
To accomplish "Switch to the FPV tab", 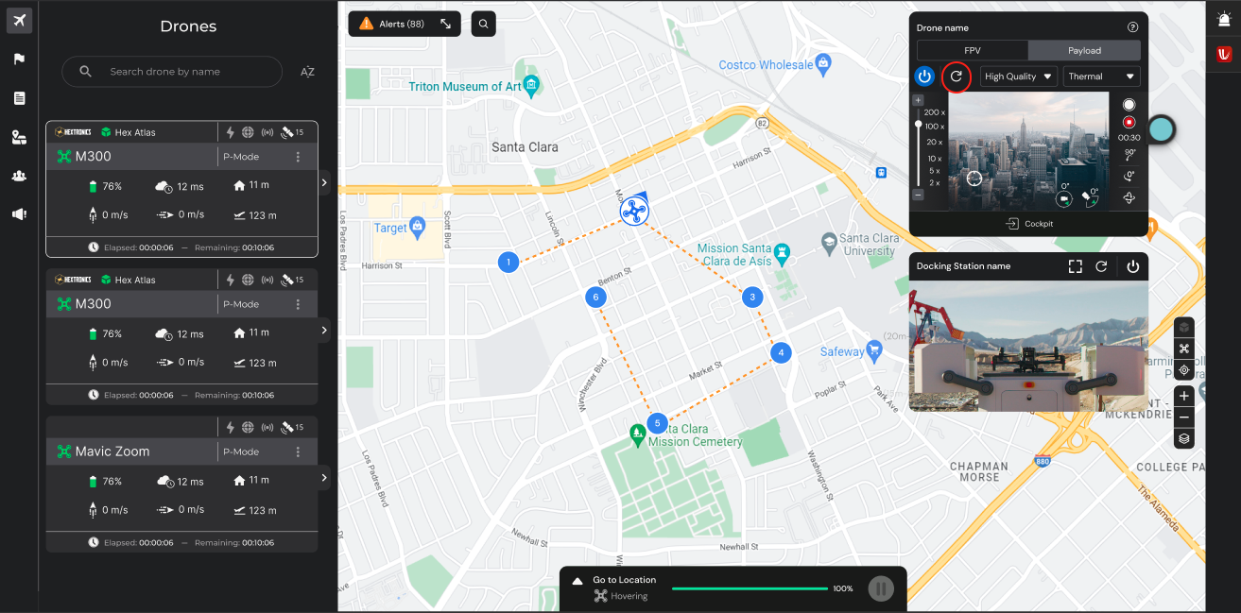I will (x=972, y=51).
